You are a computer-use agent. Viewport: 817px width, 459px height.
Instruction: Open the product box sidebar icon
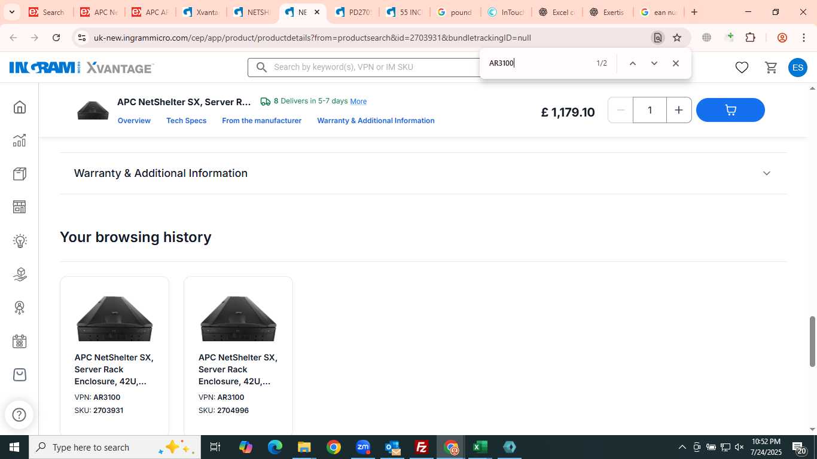pos(20,174)
